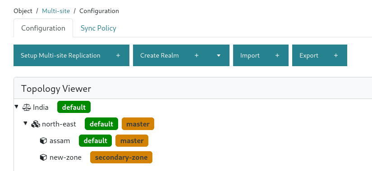Viewport: 372px width, 171px height.
Task: Click the India realm balance-scale icon
Action: 27,107
